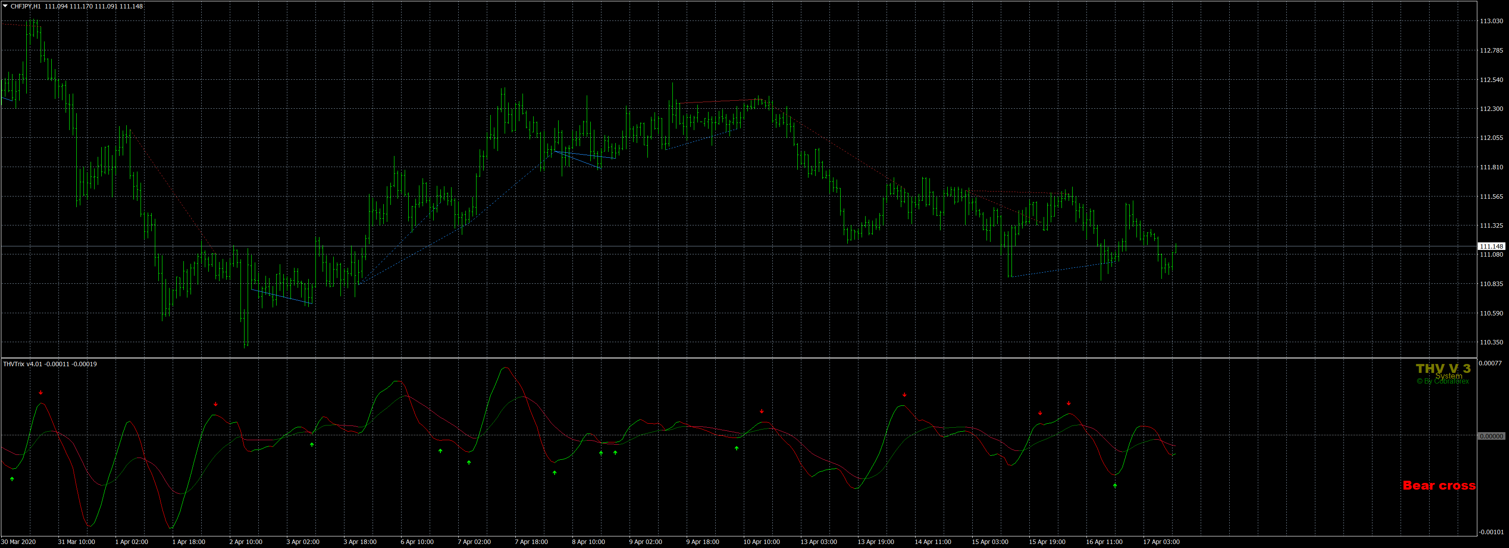Click the 0.00000 indicator level tag

point(1491,436)
